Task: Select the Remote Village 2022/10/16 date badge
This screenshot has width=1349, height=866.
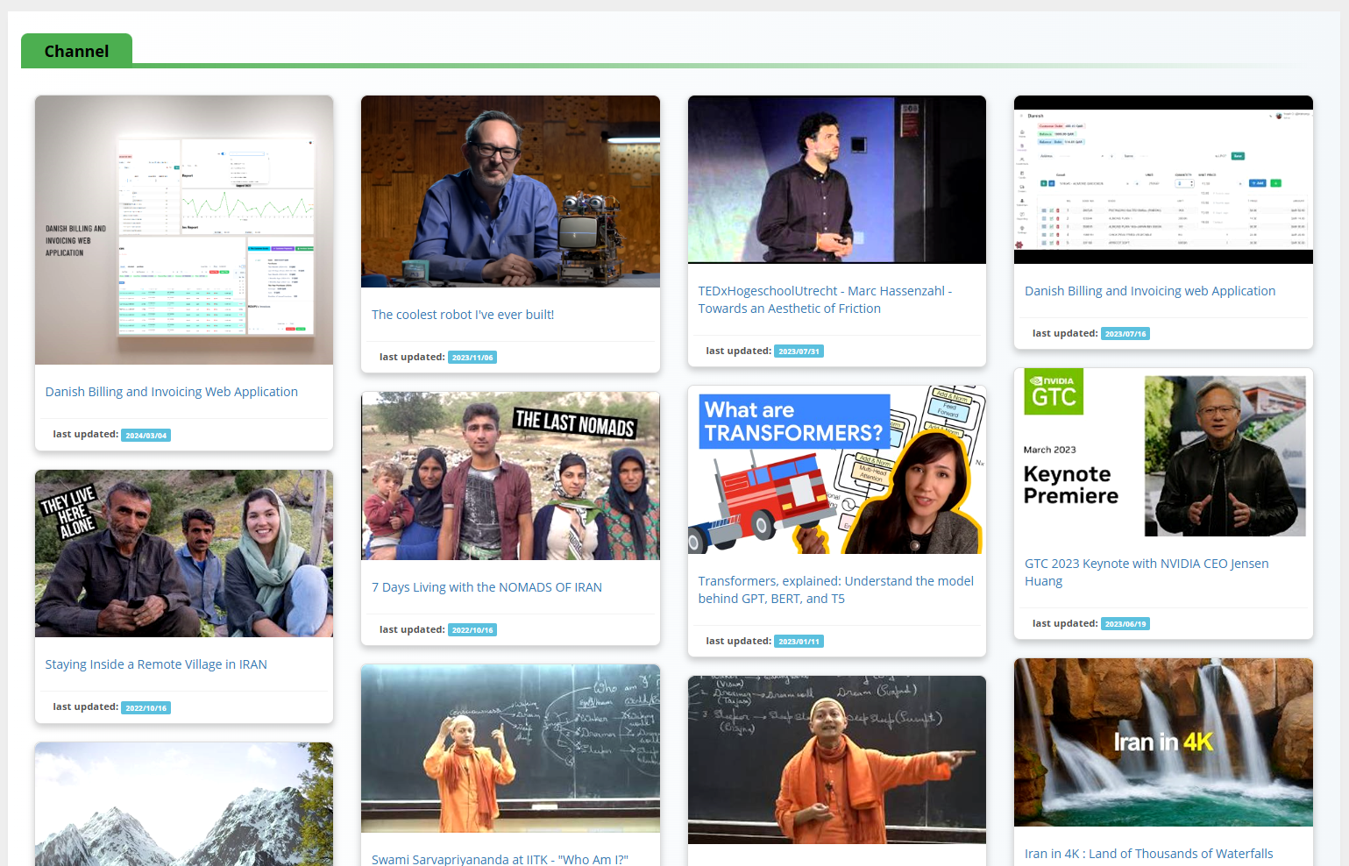Action: pyautogui.click(x=146, y=708)
